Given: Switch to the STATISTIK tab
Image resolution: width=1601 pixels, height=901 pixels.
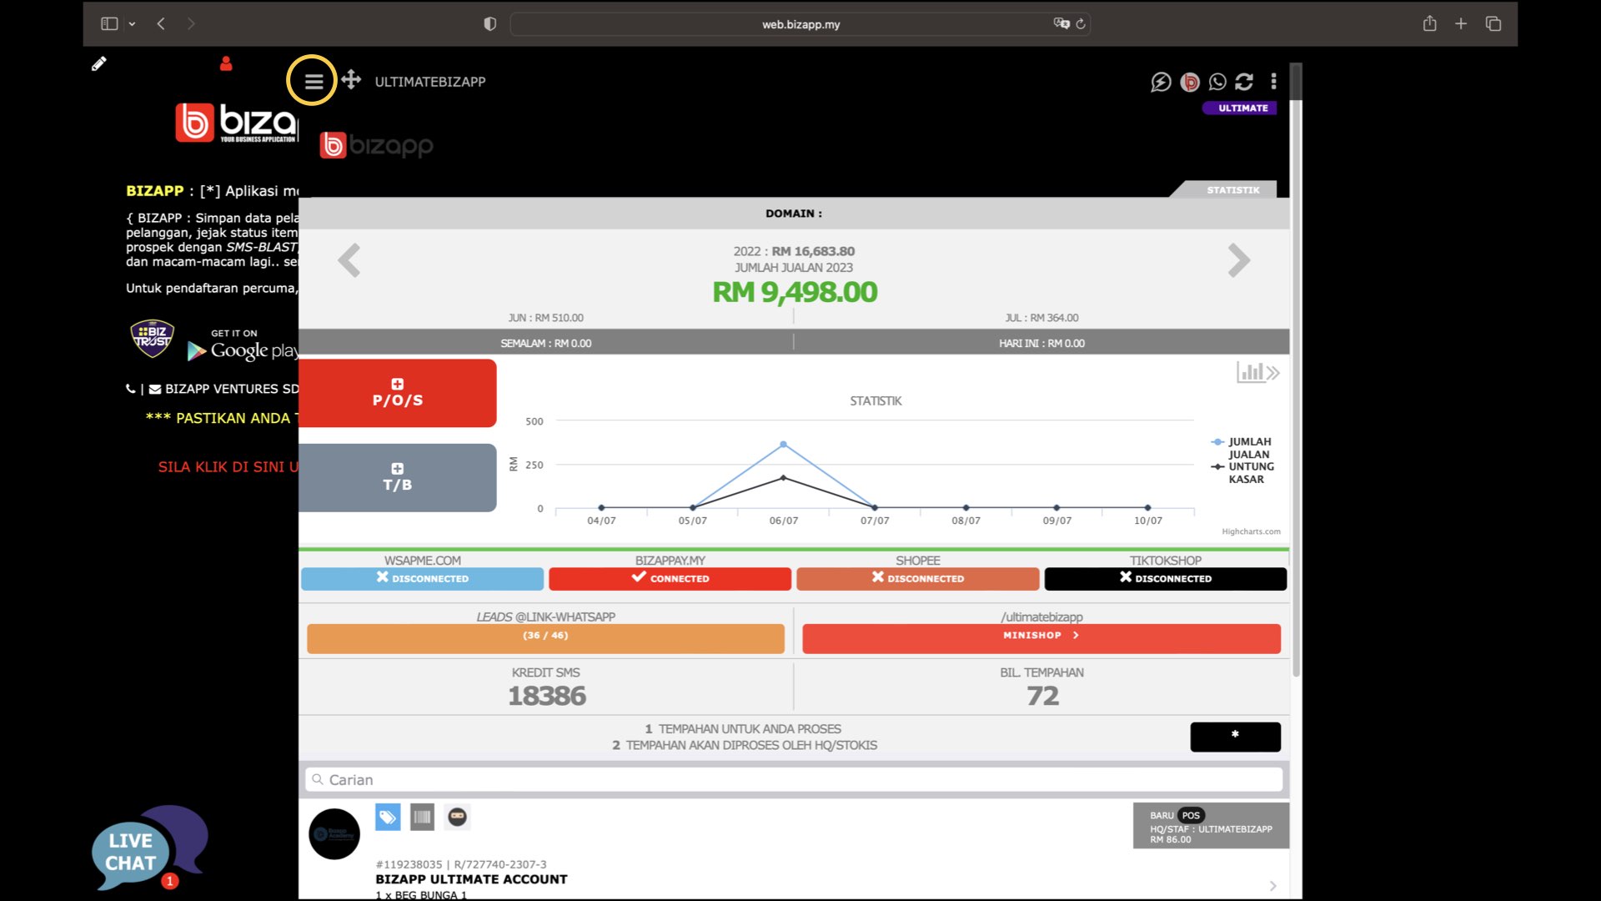Looking at the screenshot, I should 1232,190.
